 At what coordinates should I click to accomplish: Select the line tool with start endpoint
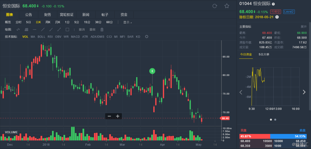(x=51, y=30)
